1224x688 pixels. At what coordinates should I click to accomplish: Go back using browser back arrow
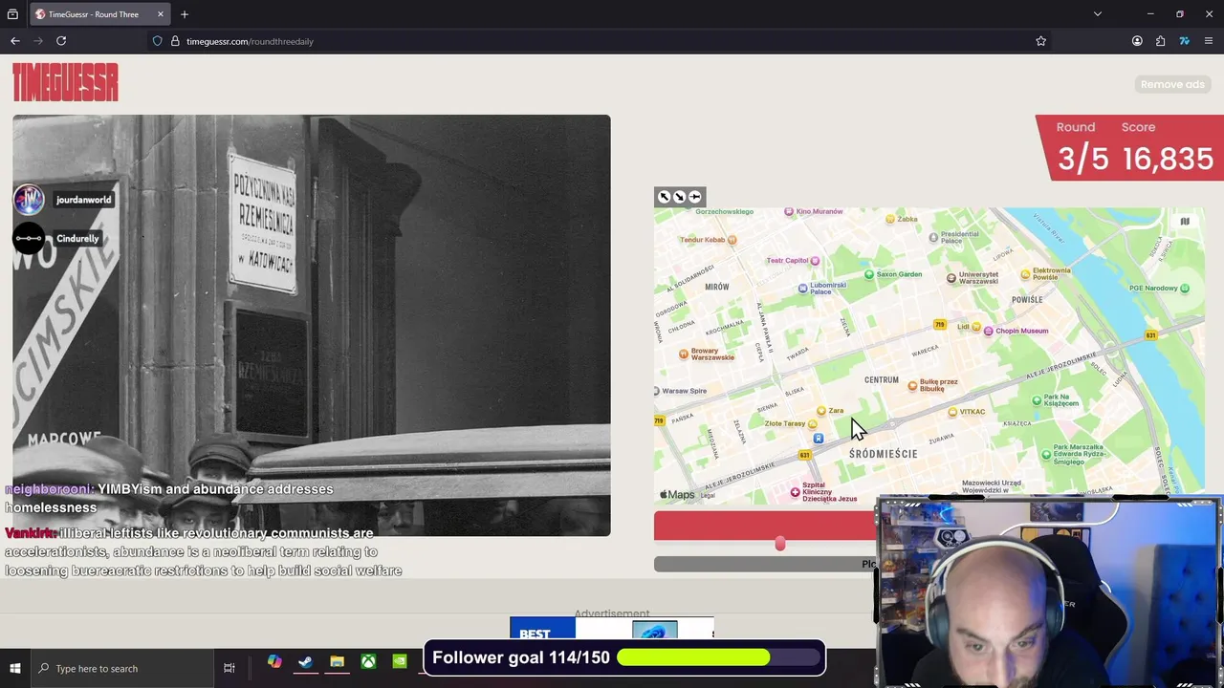point(15,41)
